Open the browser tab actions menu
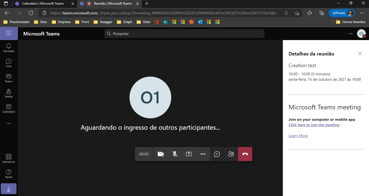Image resolution: width=369 pixels, height=196 pixels. coord(6,4)
